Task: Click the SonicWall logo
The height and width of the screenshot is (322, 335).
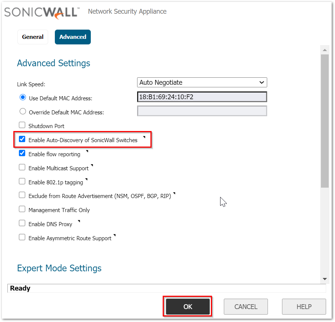Action: click(42, 12)
